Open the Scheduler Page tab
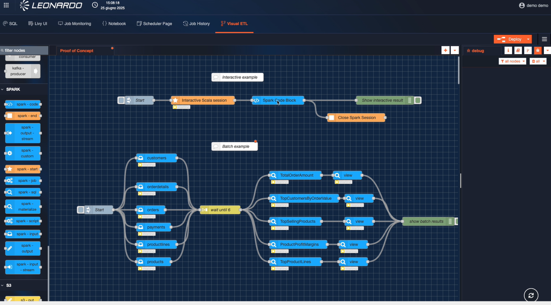551x305 pixels. 154,24
